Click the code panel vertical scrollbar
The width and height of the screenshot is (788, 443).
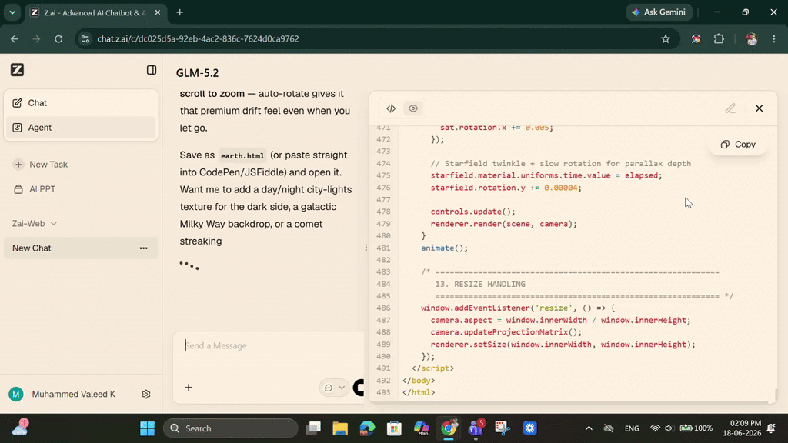click(x=776, y=395)
